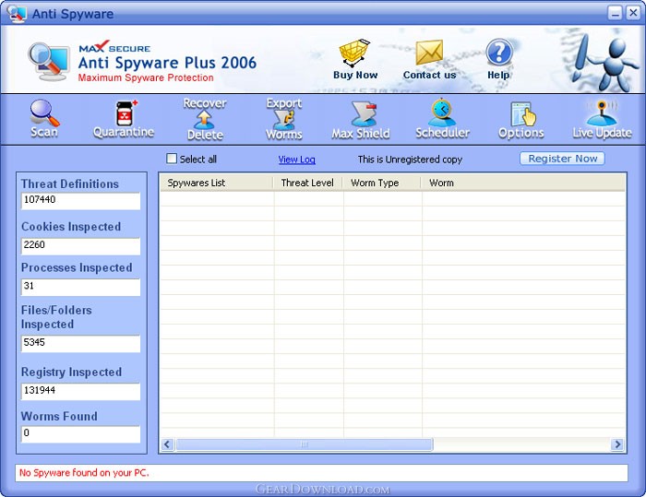Sort by Worm Type column header
This screenshot has height=497, width=646.
[x=382, y=183]
